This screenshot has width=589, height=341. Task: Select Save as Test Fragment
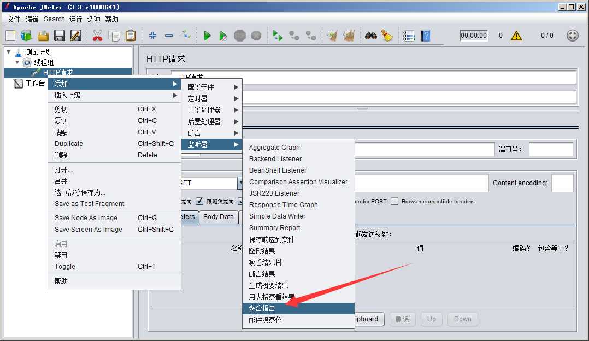[x=114, y=203]
